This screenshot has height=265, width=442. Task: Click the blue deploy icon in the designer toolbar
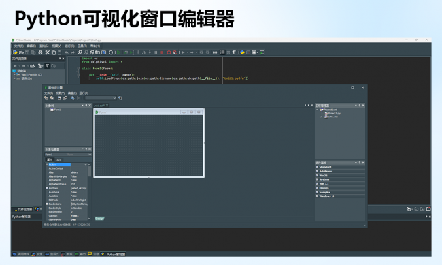tap(73, 98)
